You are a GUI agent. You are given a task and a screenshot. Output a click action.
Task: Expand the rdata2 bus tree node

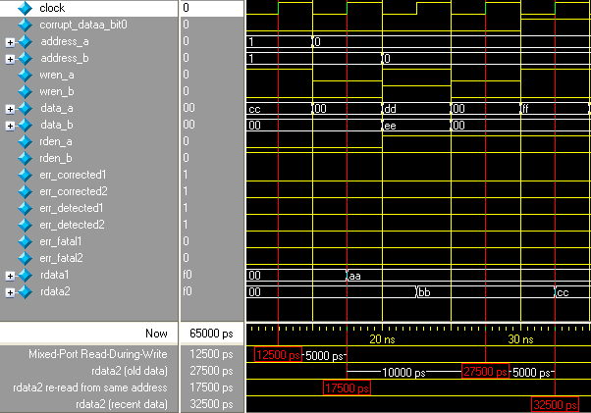pyautogui.click(x=10, y=292)
